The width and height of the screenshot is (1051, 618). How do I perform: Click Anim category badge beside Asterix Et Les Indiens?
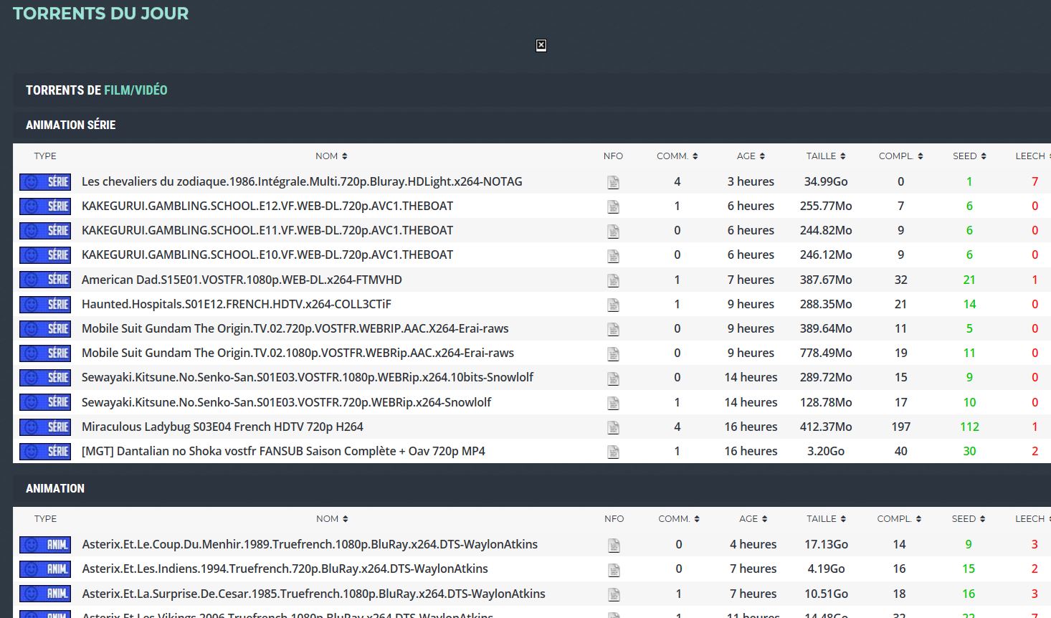point(45,569)
